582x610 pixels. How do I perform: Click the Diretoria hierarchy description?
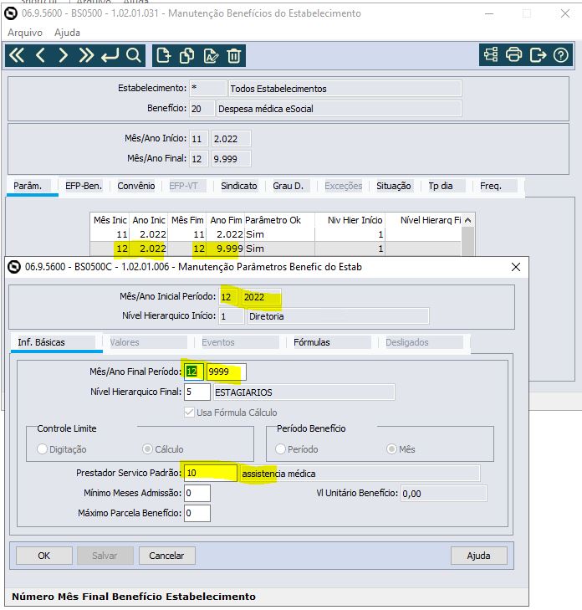[338, 316]
